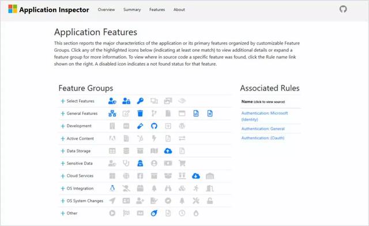Click the pencil icon in Development row

pyautogui.click(x=140, y=126)
